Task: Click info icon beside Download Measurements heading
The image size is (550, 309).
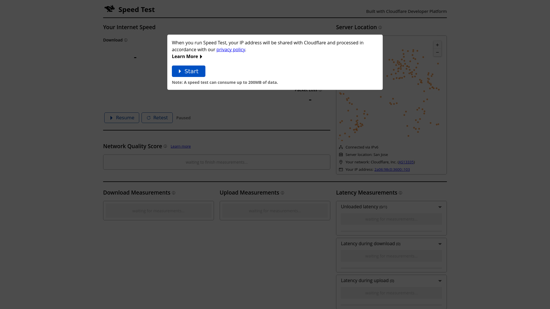Action: point(174,193)
